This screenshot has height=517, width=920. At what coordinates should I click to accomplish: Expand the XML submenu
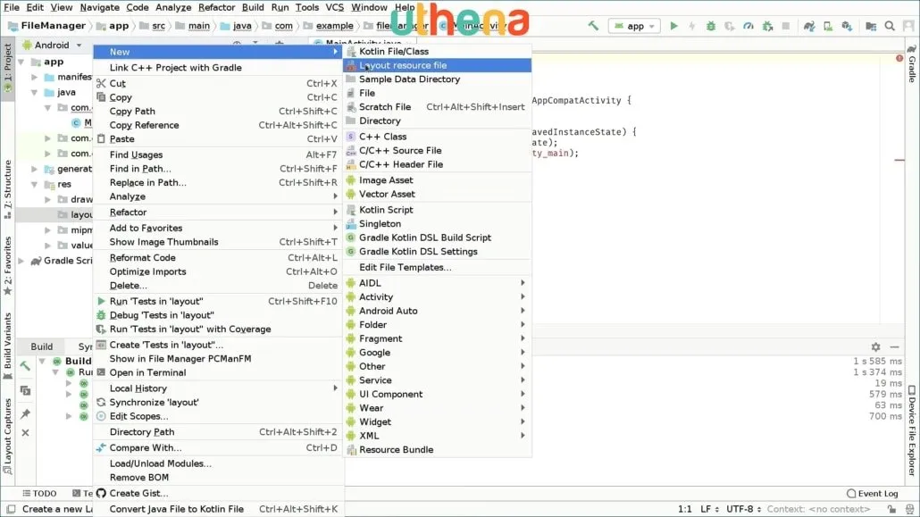point(437,436)
